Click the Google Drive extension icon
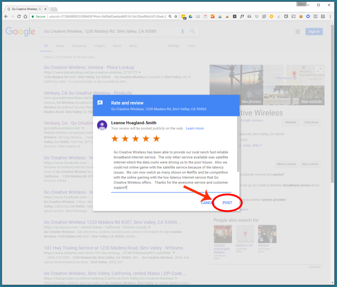Image resolution: width=337 pixels, height=287 pixels. 191,16
